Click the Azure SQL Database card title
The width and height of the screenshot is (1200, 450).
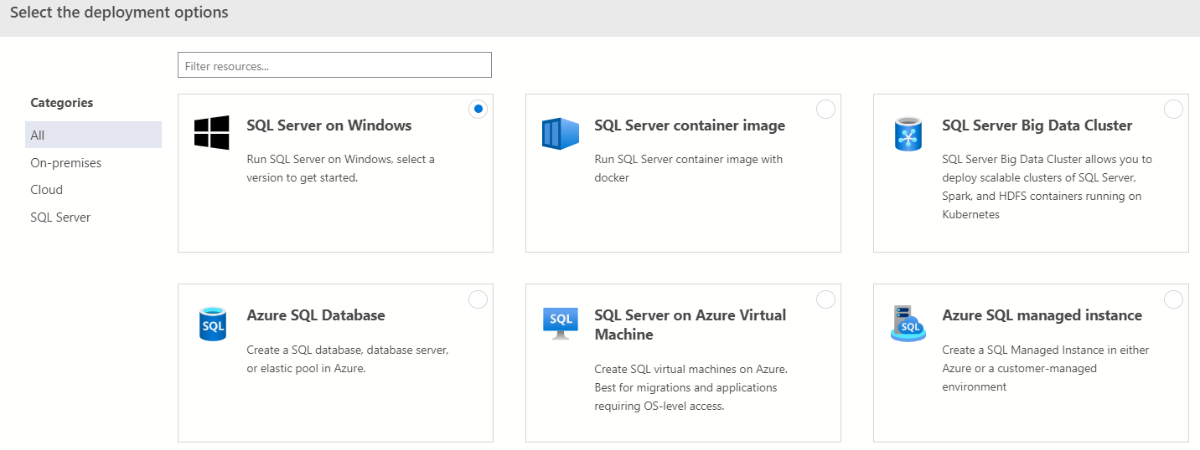click(x=316, y=315)
